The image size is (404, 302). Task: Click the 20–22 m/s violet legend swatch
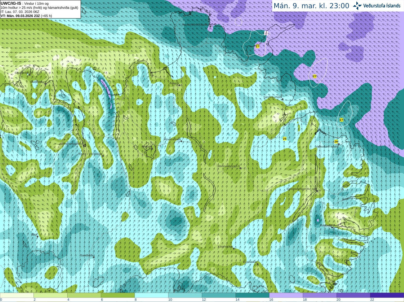[353, 295]
